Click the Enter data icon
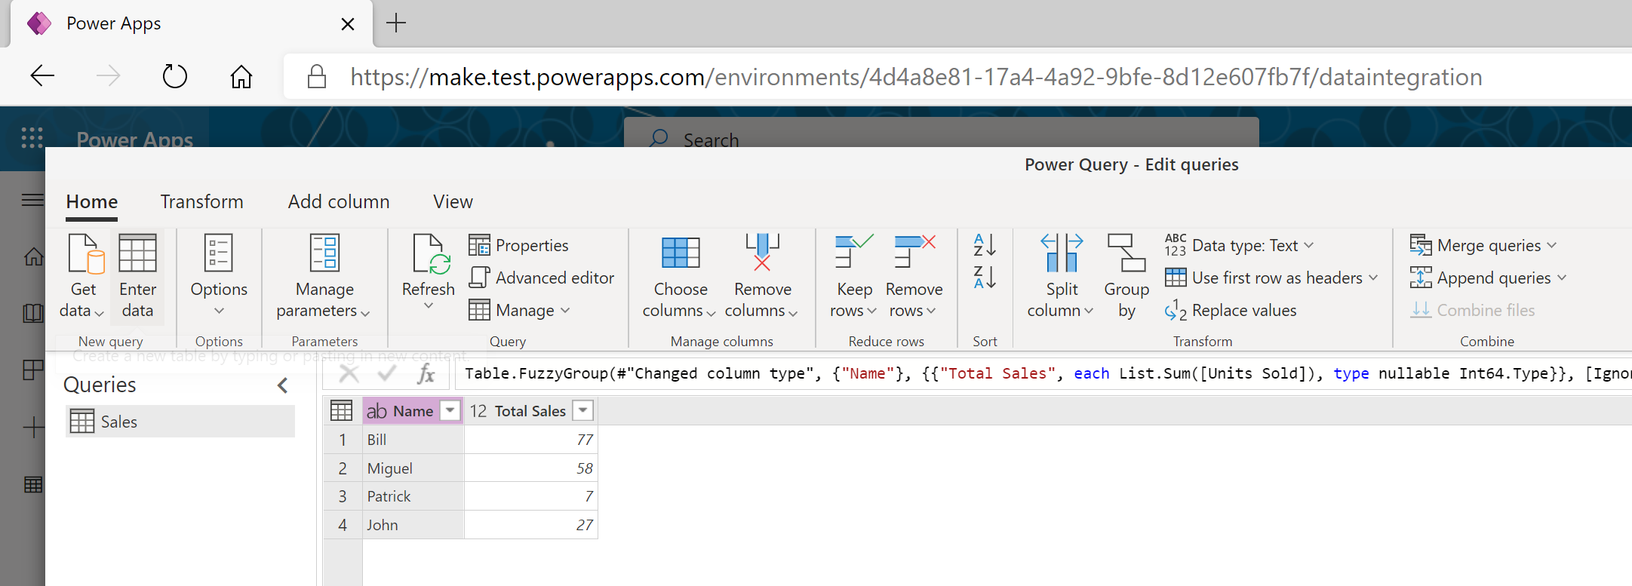This screenshot has height=586, width=1632. 137,253
